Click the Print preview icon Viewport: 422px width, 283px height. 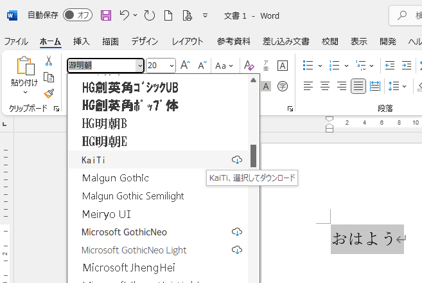188,15
